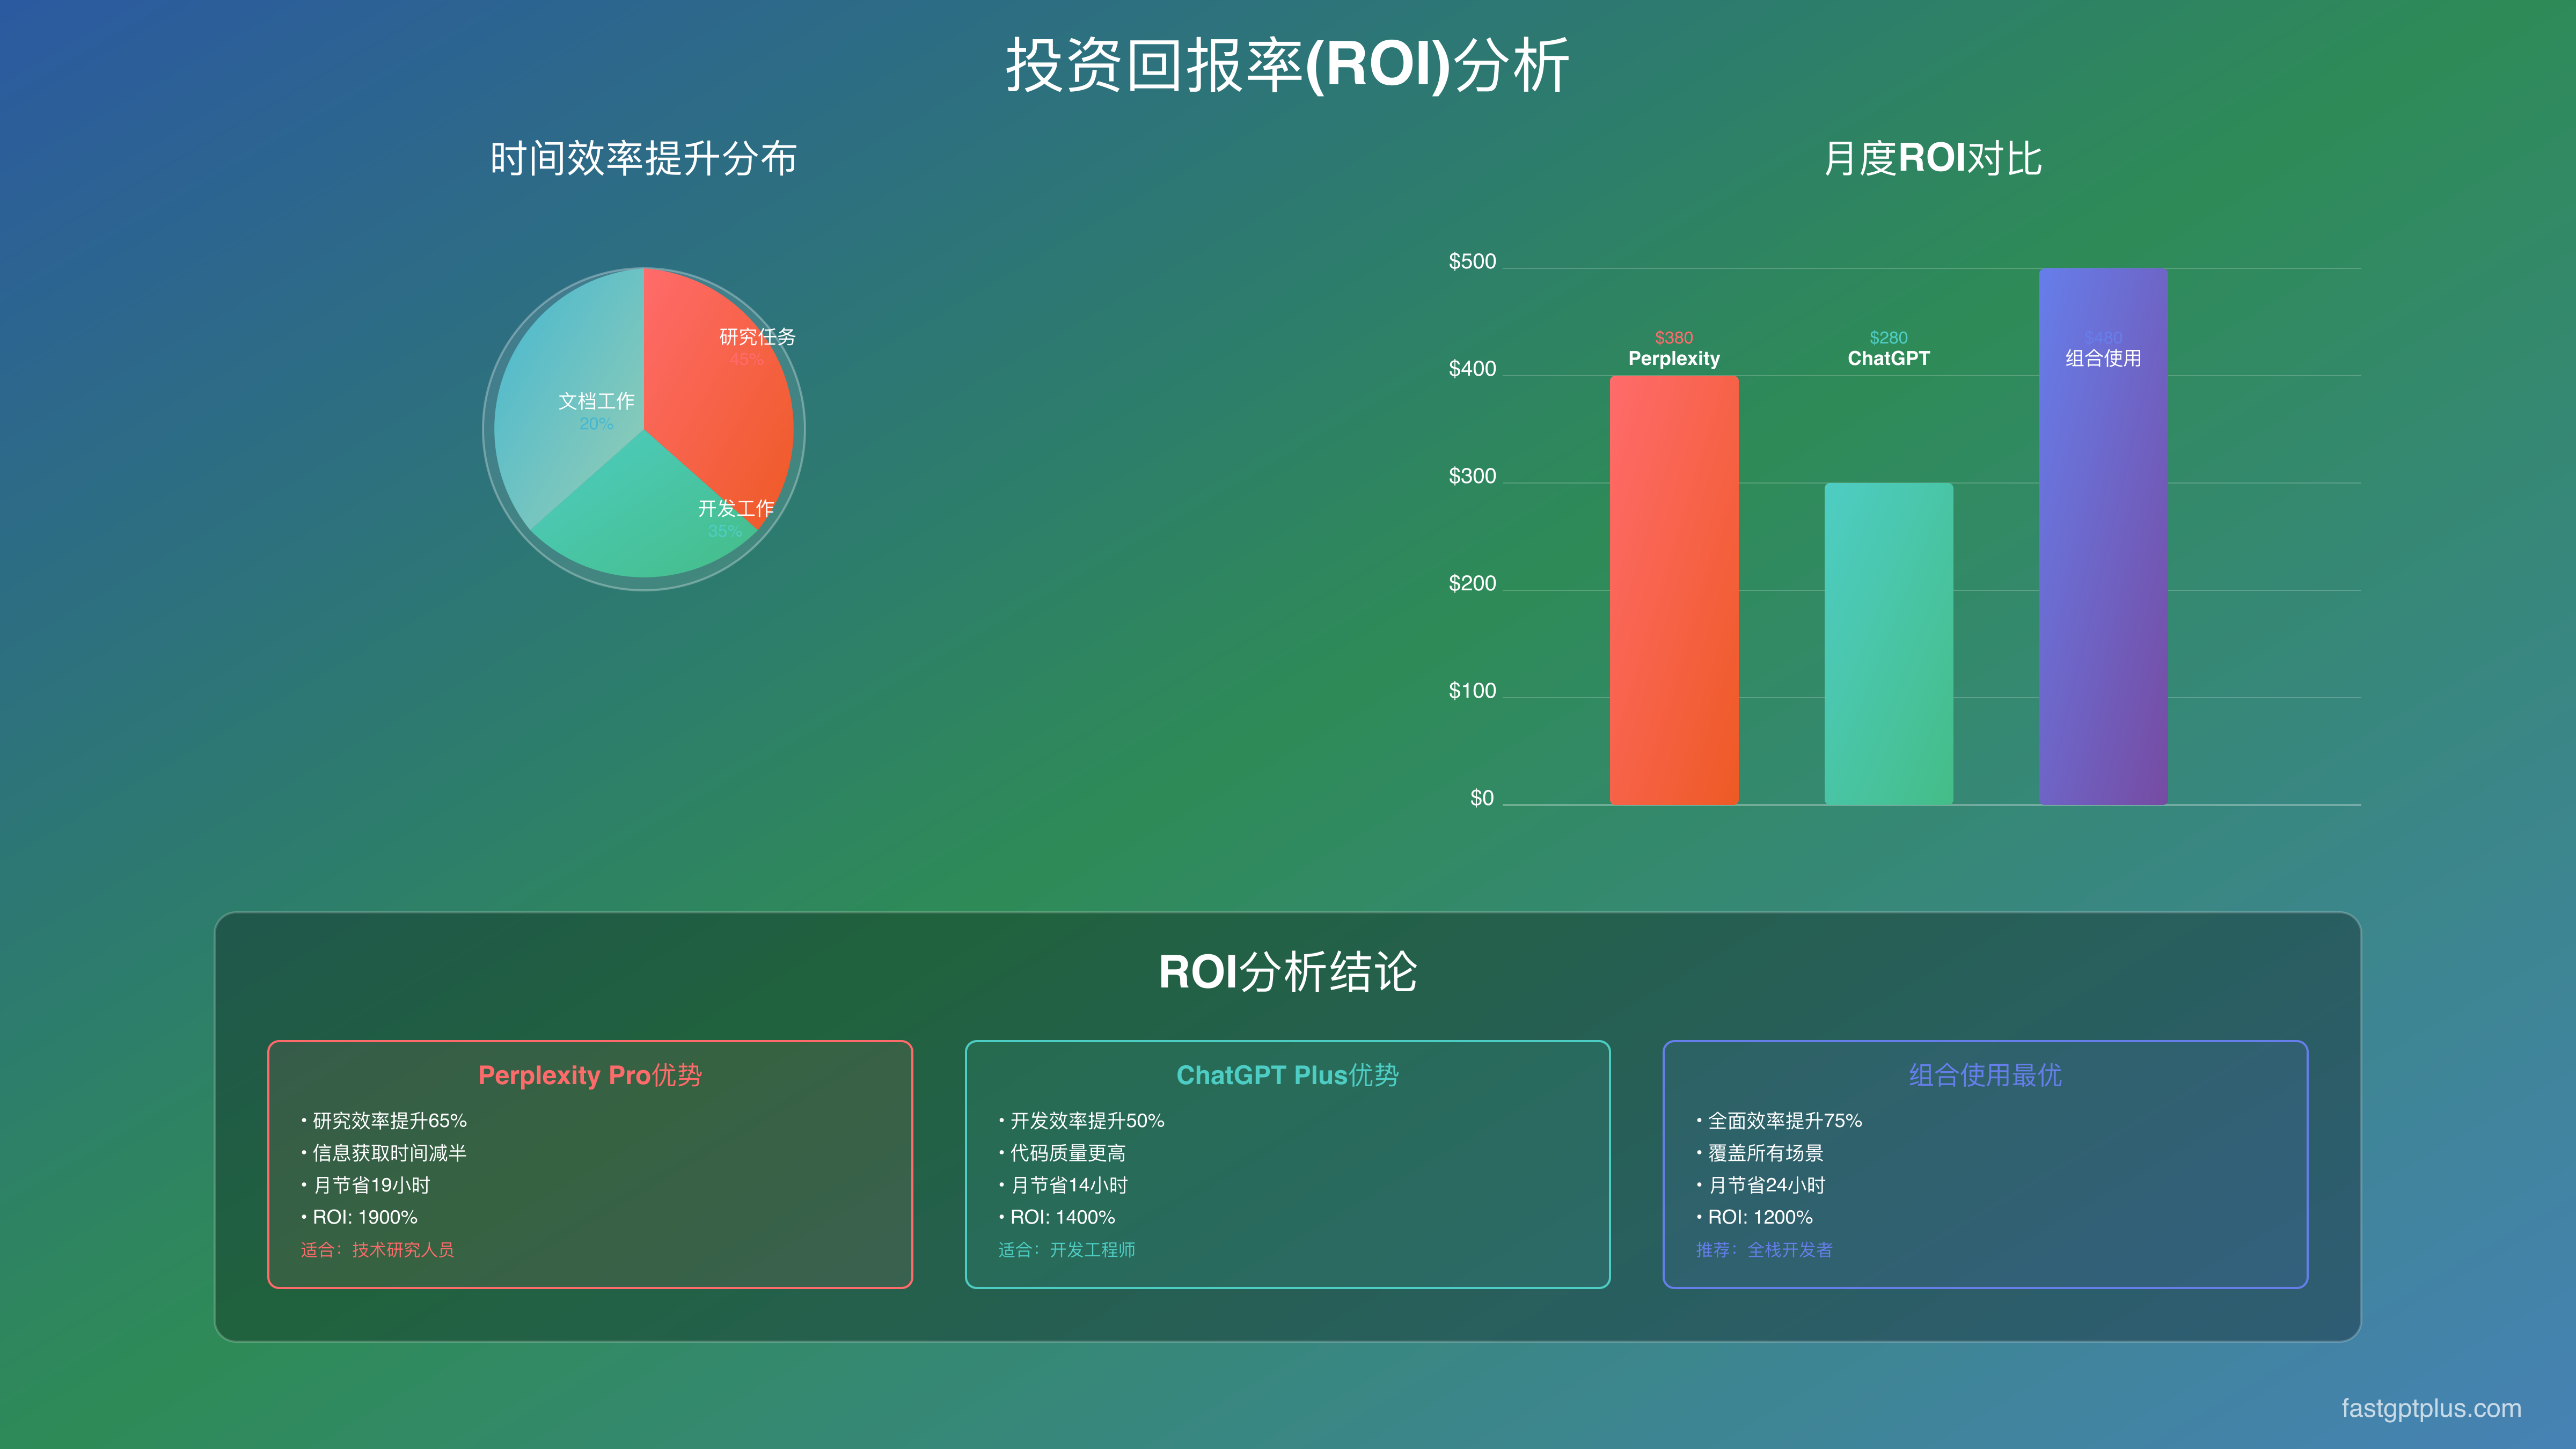Click the ROI: 1200% bullet
This screenshot has width=2576, height=1449.
click(1754, 1217)
